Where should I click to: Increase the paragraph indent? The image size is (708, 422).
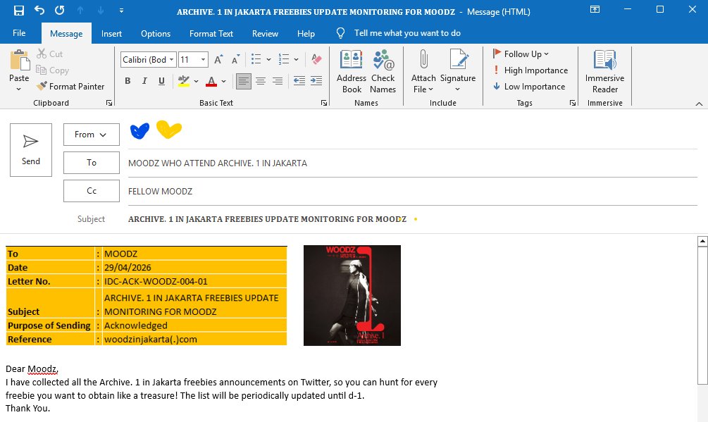(316, 81)
